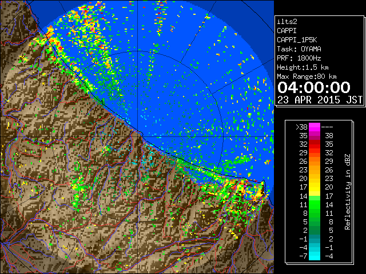This screenshot has height=274, width=366.
Task: Click the "23 APR 2015 JST" date
Action: coord(320,100)
